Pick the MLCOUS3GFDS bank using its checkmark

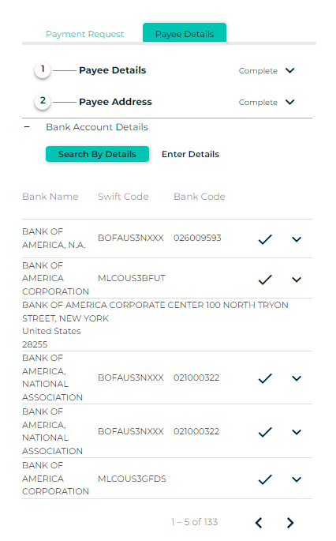pyautogui.click(x=265, y=479)
